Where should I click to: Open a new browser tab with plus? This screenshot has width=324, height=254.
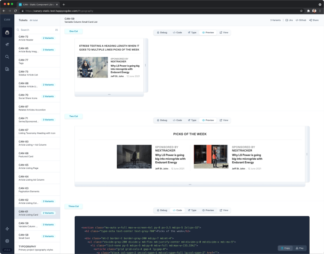pyautogui.click(x=64, y=4)
